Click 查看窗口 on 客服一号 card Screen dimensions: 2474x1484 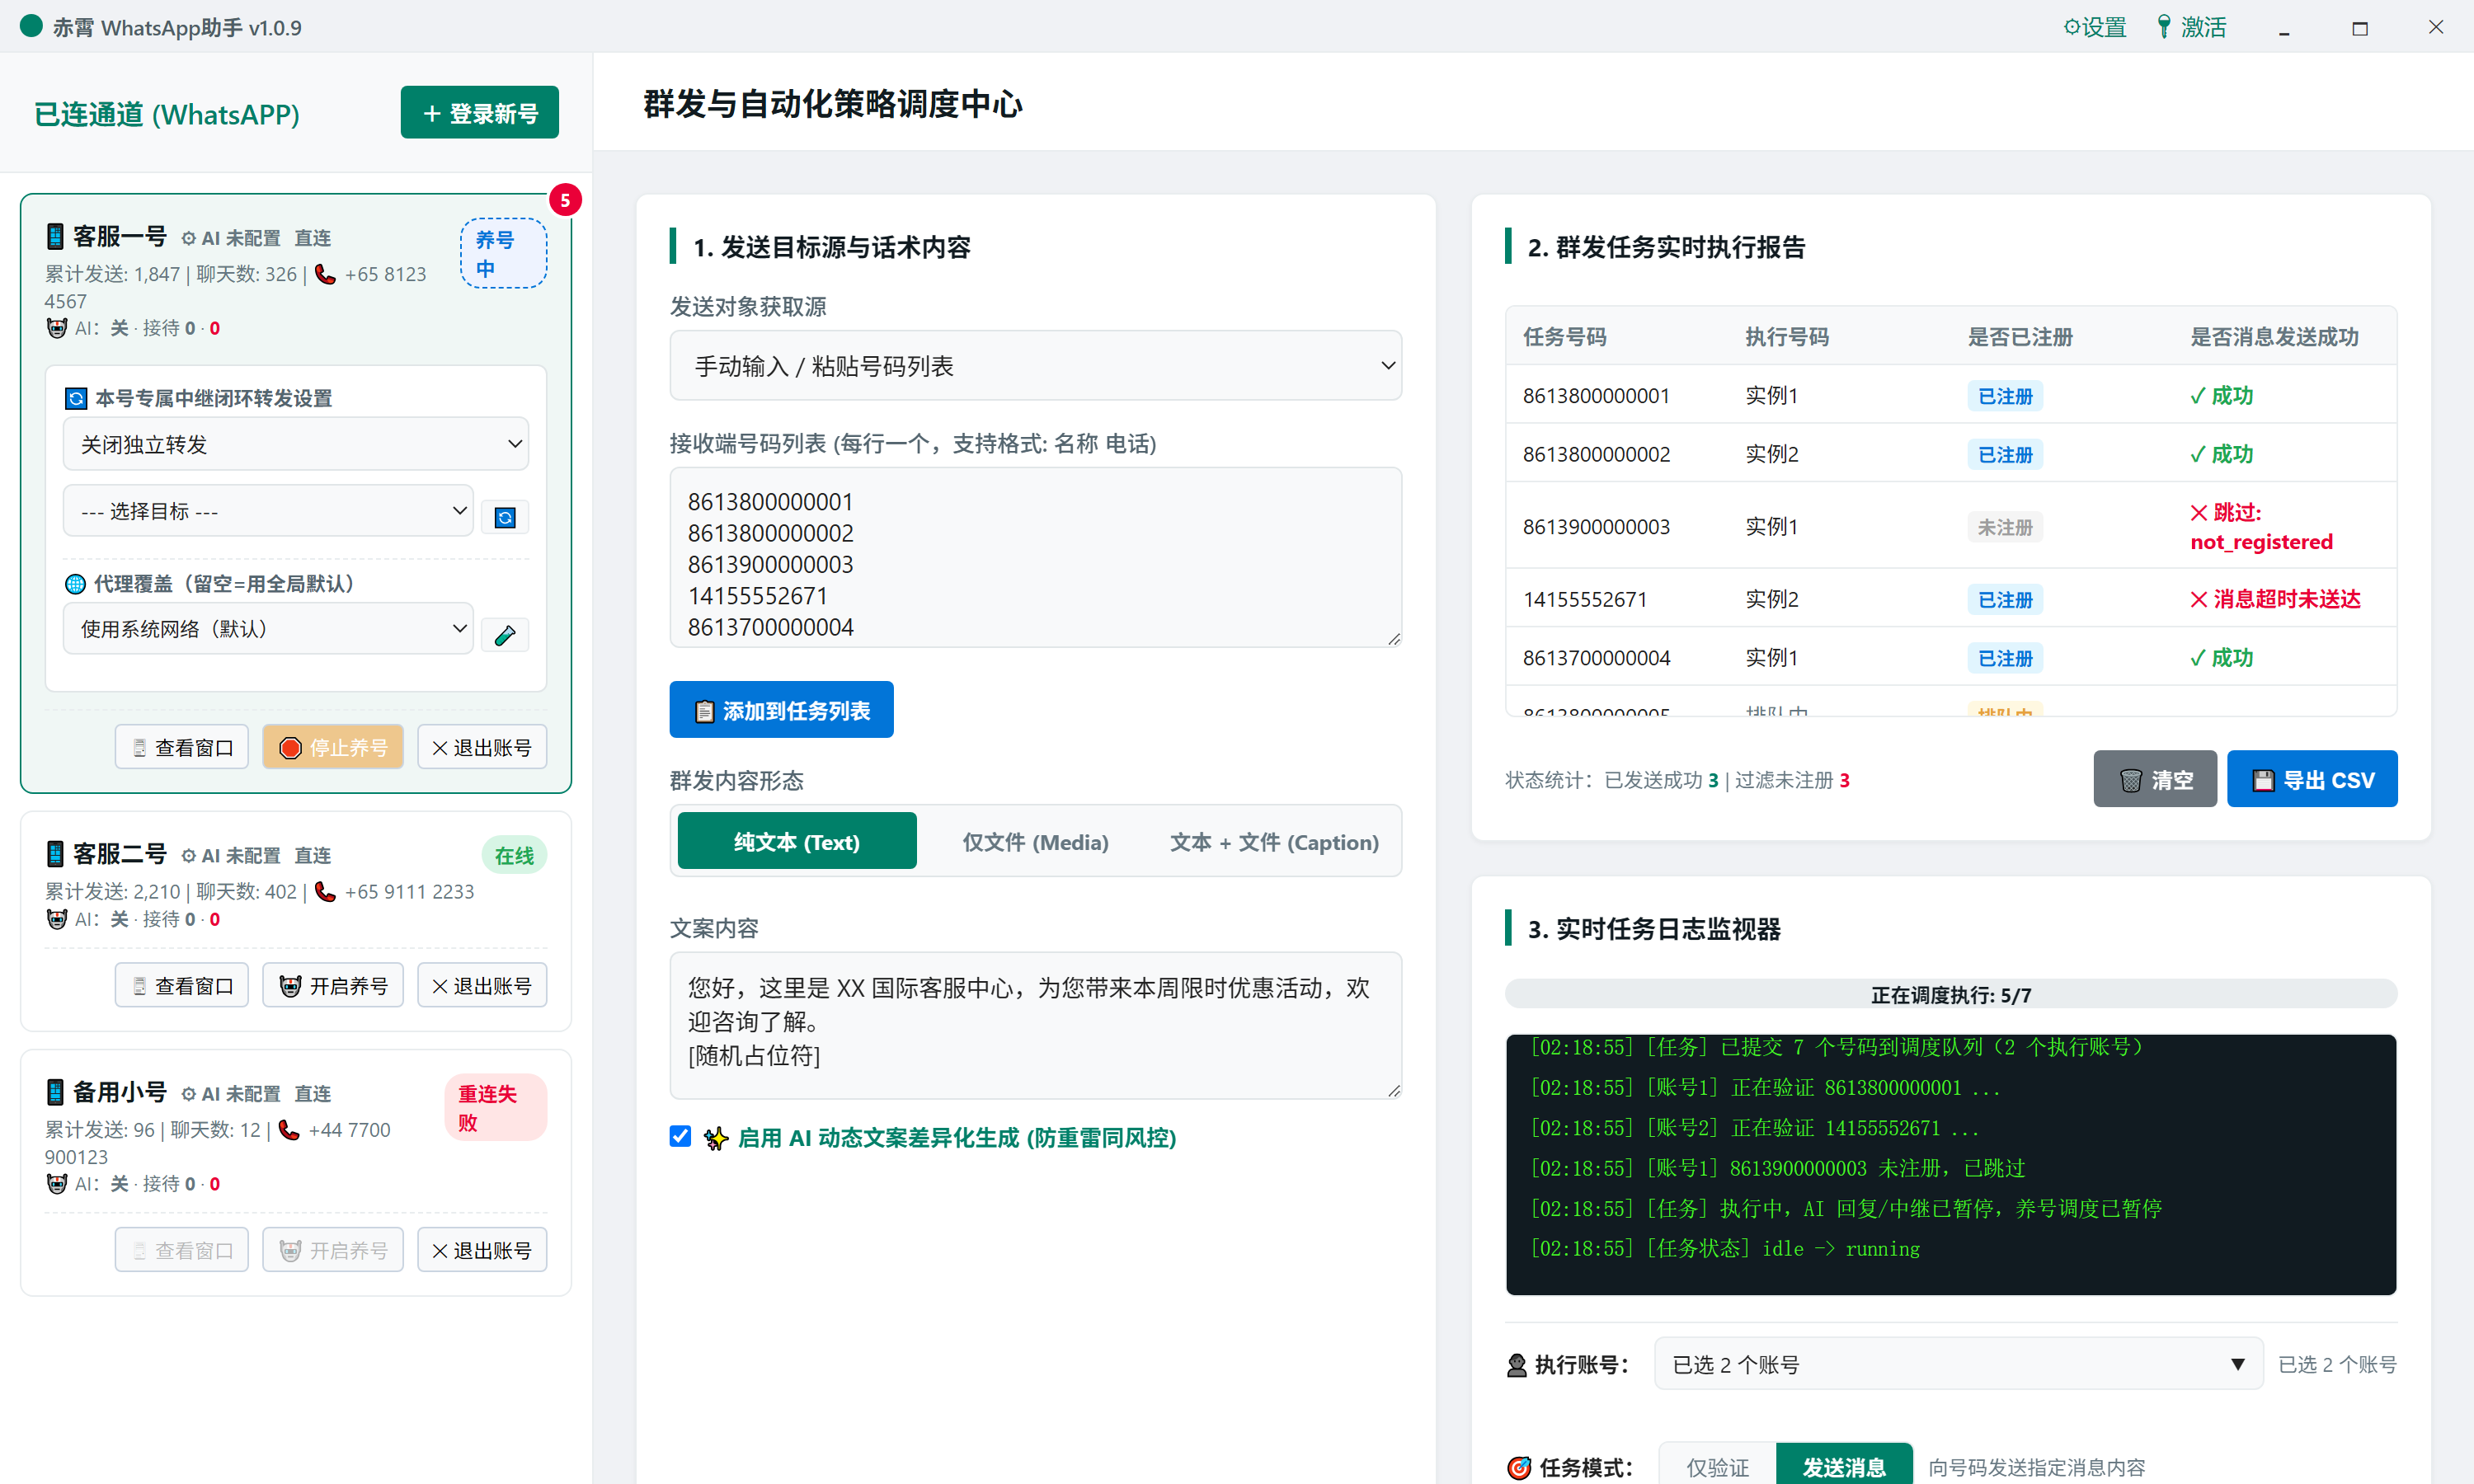tap(182, 747)
